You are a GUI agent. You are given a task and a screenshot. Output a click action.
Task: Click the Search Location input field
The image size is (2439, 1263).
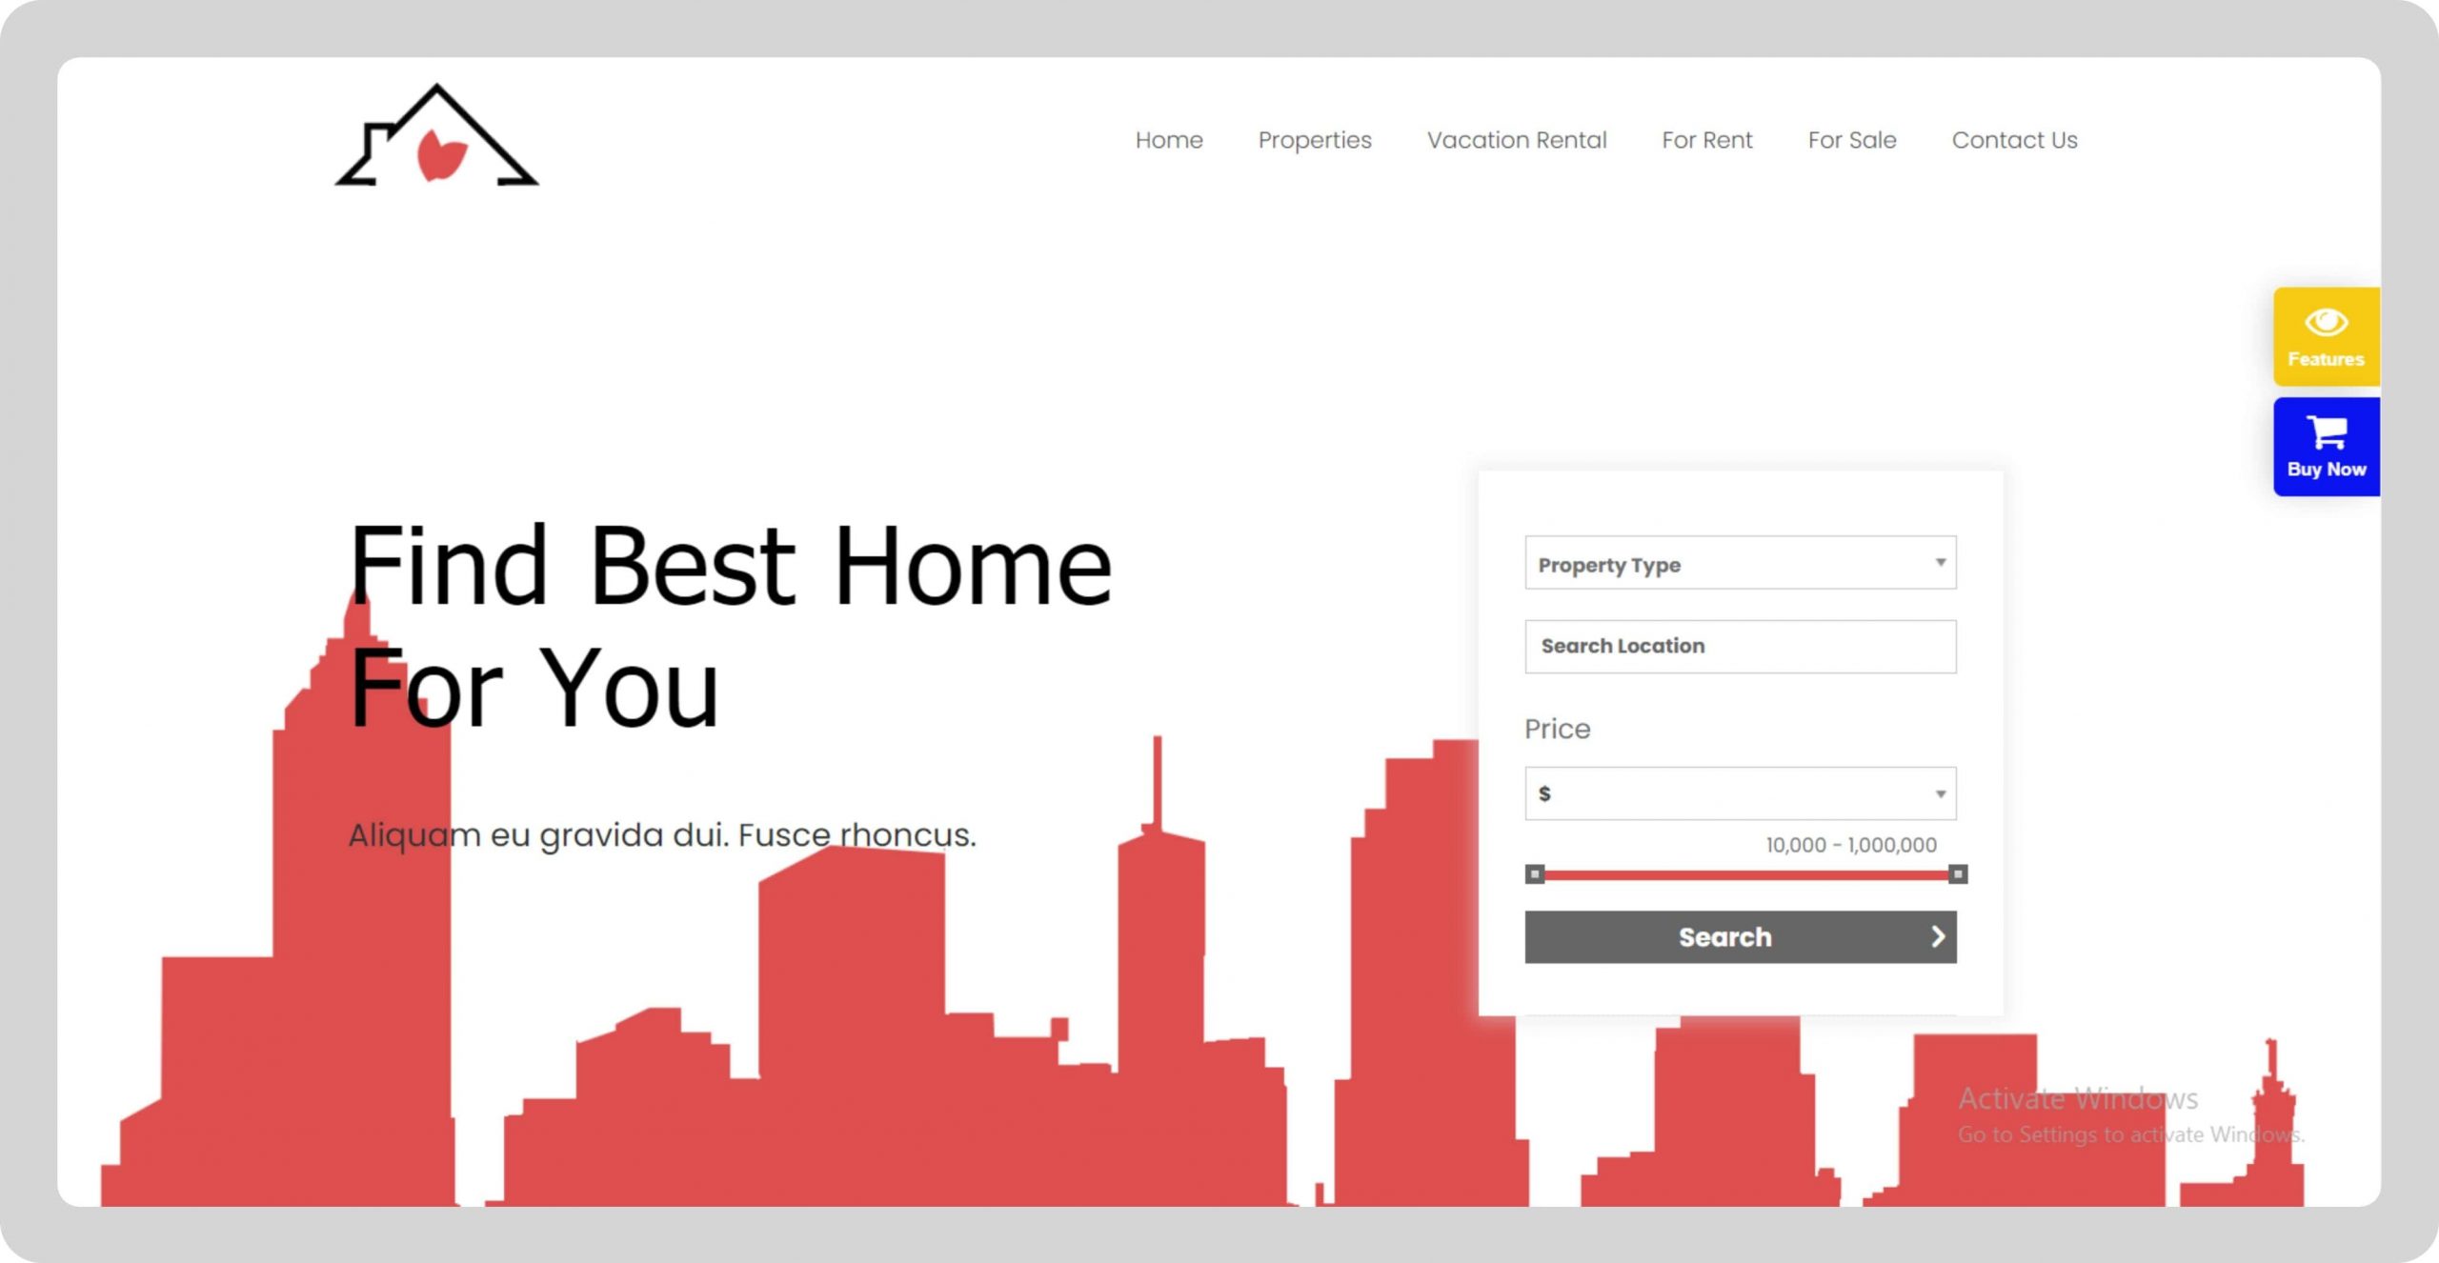coord(1742,645)
